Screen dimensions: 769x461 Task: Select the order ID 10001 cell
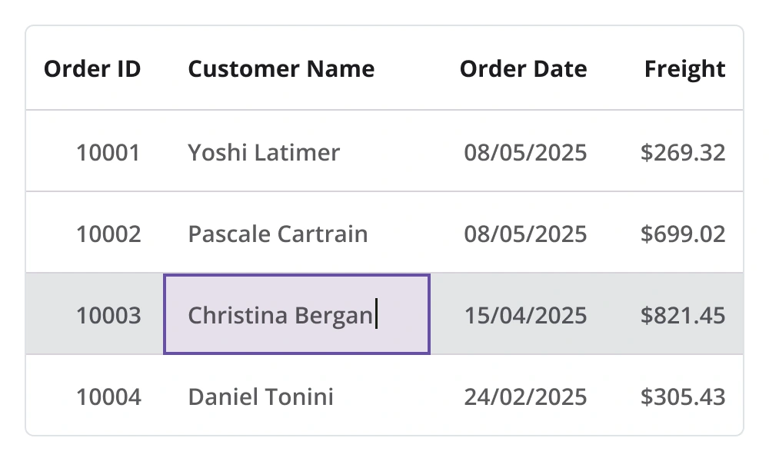108,152
